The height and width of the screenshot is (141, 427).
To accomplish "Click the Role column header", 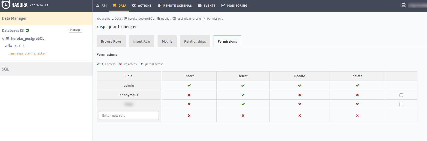I will [x=129, y=76].
